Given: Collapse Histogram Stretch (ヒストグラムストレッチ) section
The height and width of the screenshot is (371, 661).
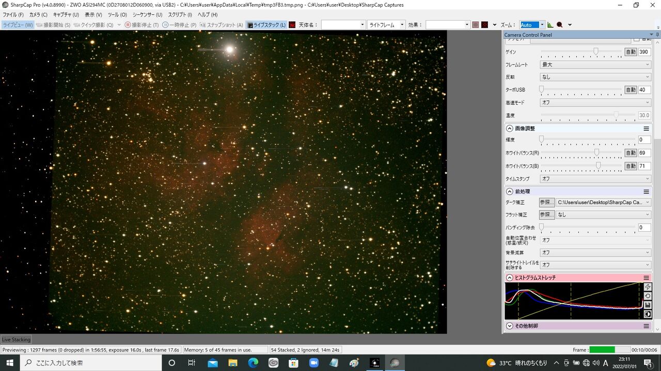Looking at the screenshot, I should point(510,277).
